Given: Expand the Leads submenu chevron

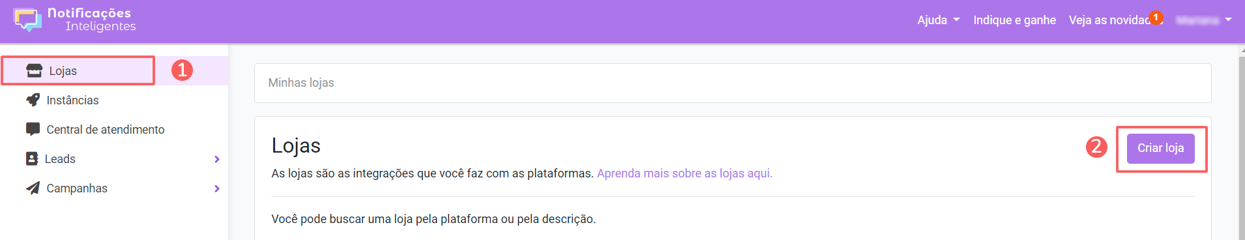Looking at the screenshot, I should [217, 159].
